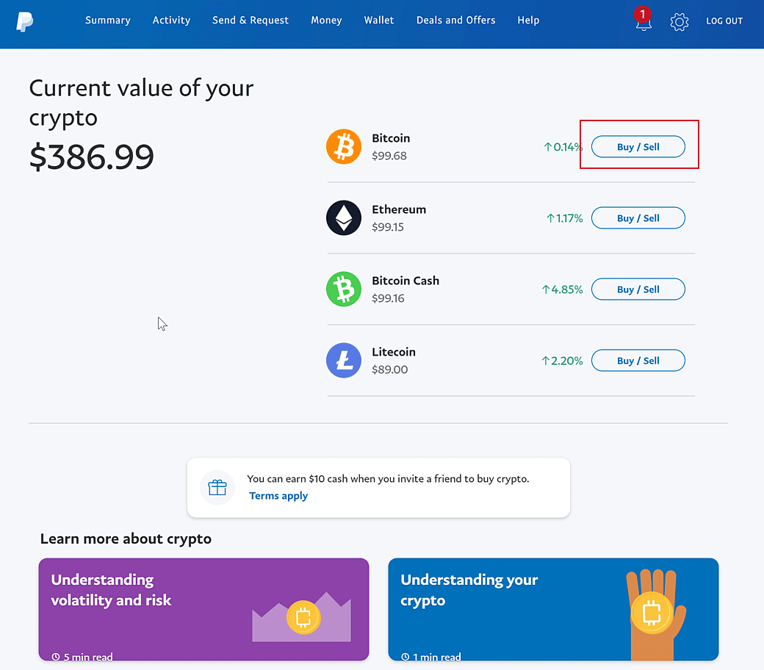Click the Ethereum diamond icon

(344, 217)
